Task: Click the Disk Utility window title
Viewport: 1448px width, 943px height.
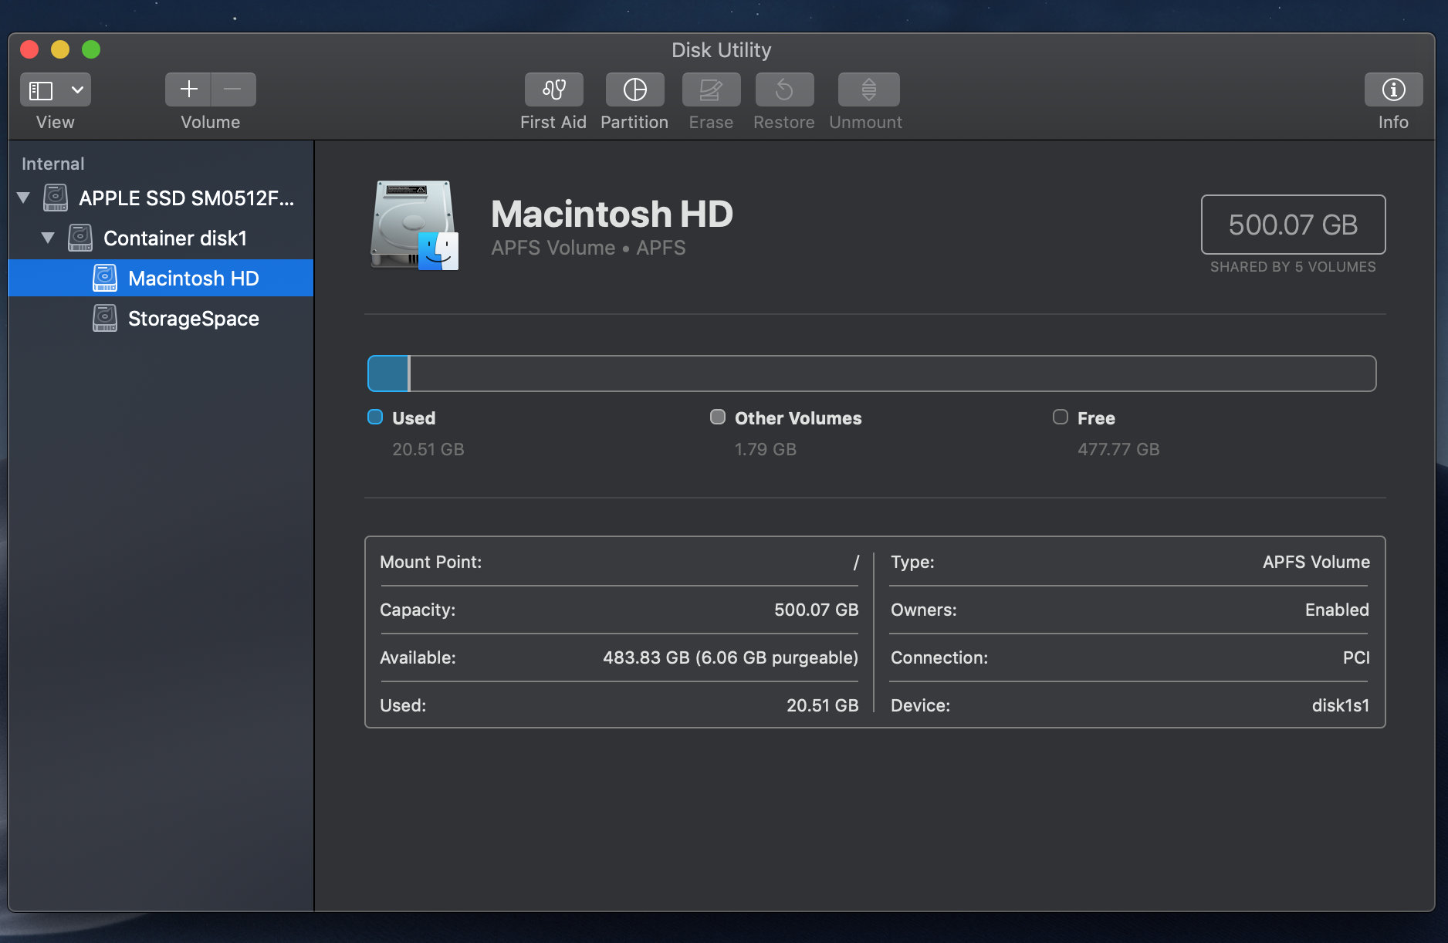Action: 721,50
